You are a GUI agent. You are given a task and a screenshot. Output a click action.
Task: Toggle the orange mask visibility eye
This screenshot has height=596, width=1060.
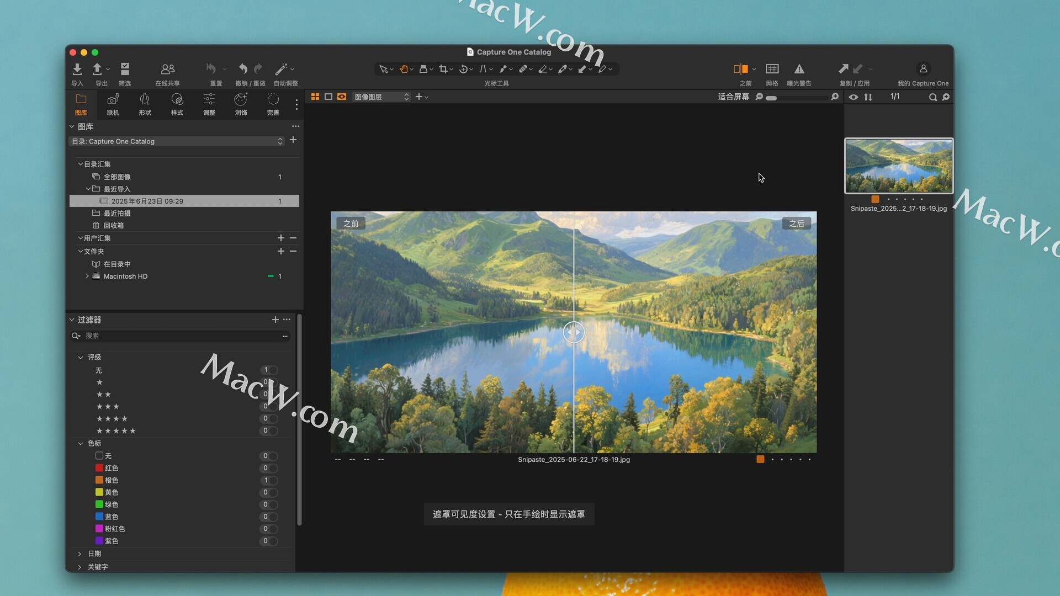(x=342, y=97)
